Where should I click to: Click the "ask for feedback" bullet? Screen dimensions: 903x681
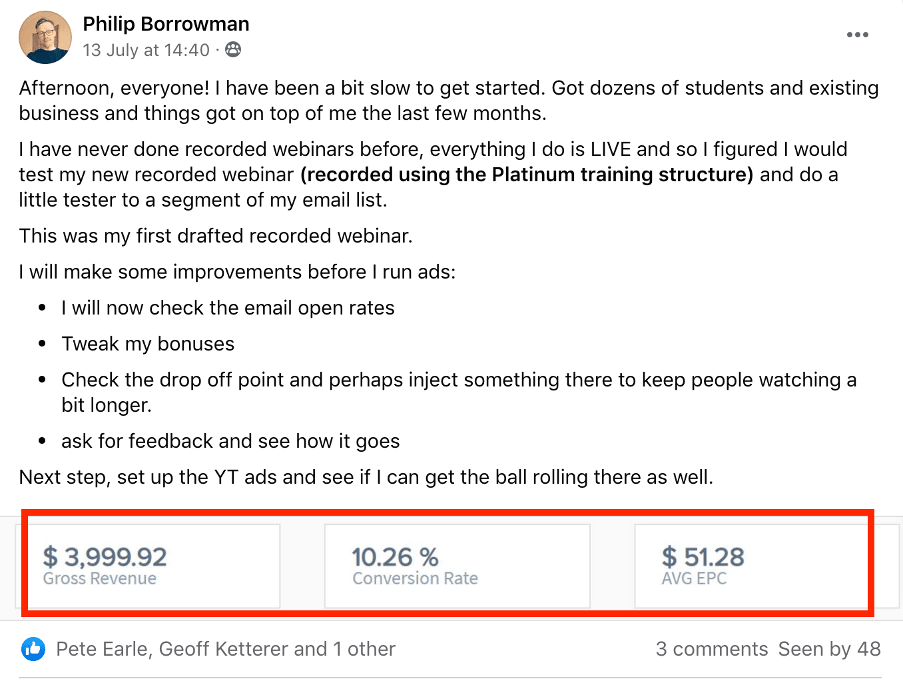[230, 441]
